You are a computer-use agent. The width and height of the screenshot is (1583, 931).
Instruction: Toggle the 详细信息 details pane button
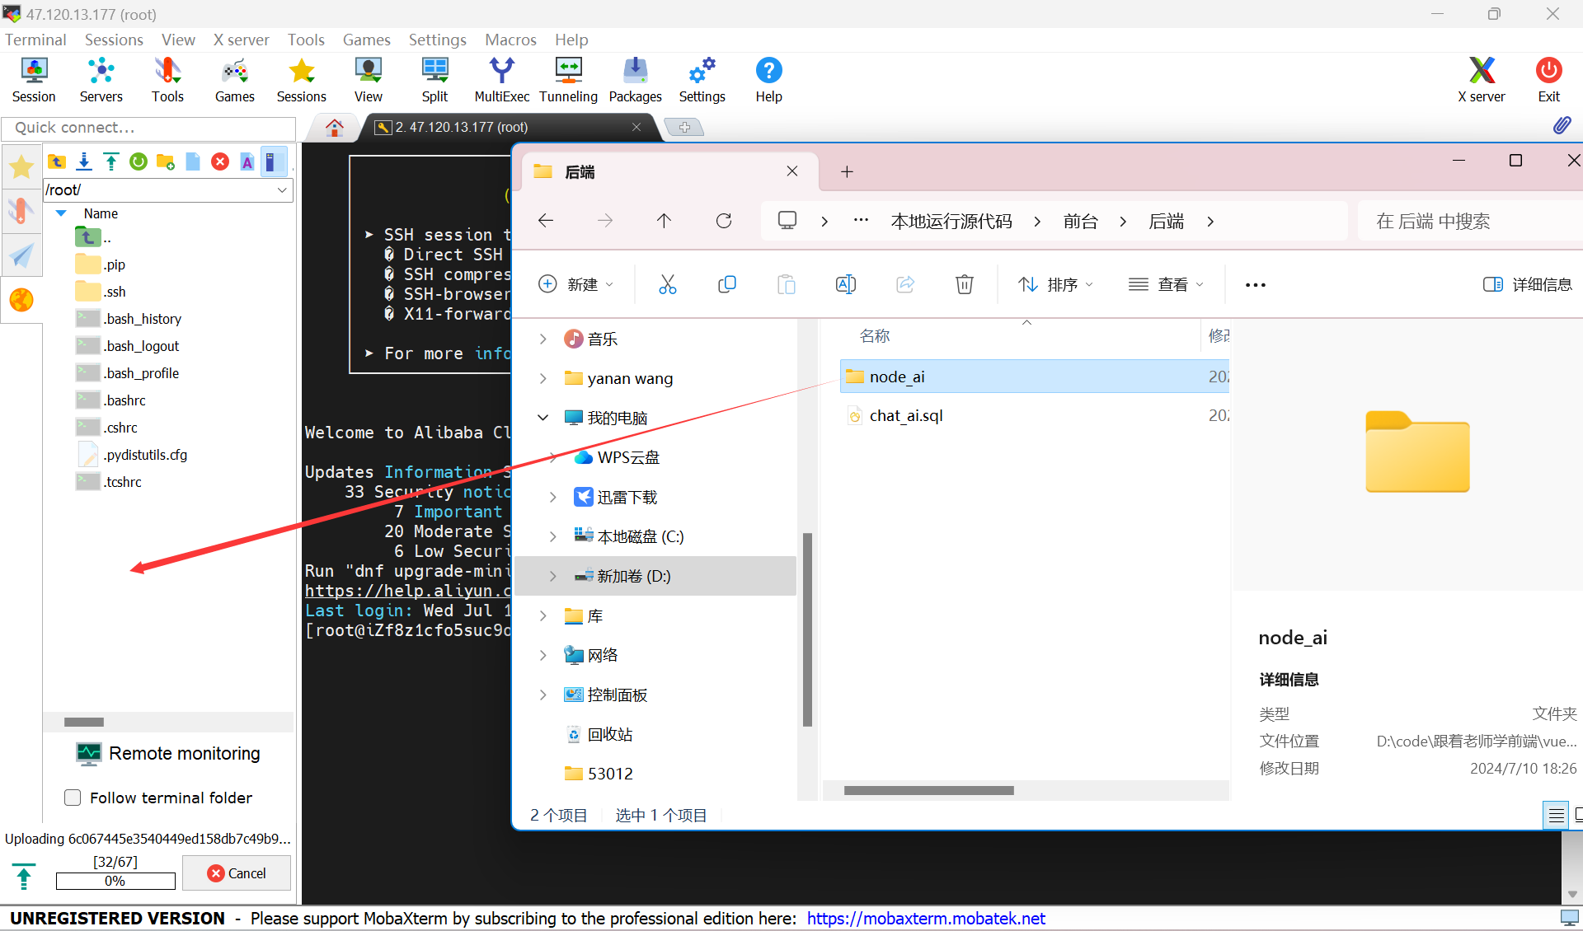tap(1527, 284)
